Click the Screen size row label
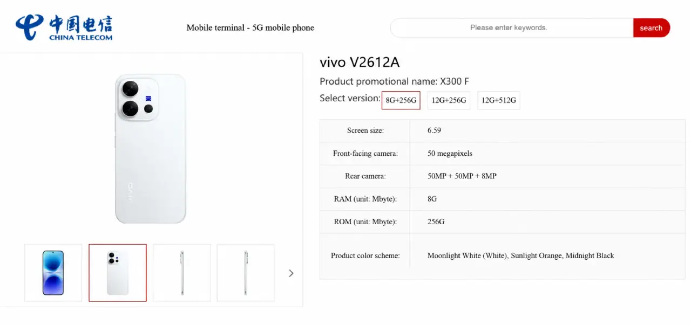This screenshot has width=691, height=325. [365, 130]
